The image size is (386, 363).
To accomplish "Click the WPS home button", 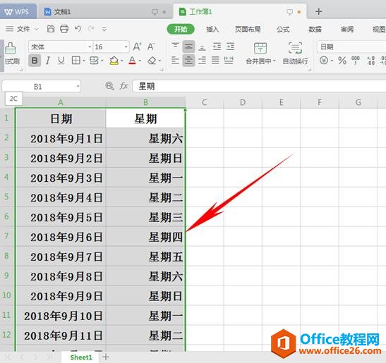I will [x=18, y=11].
